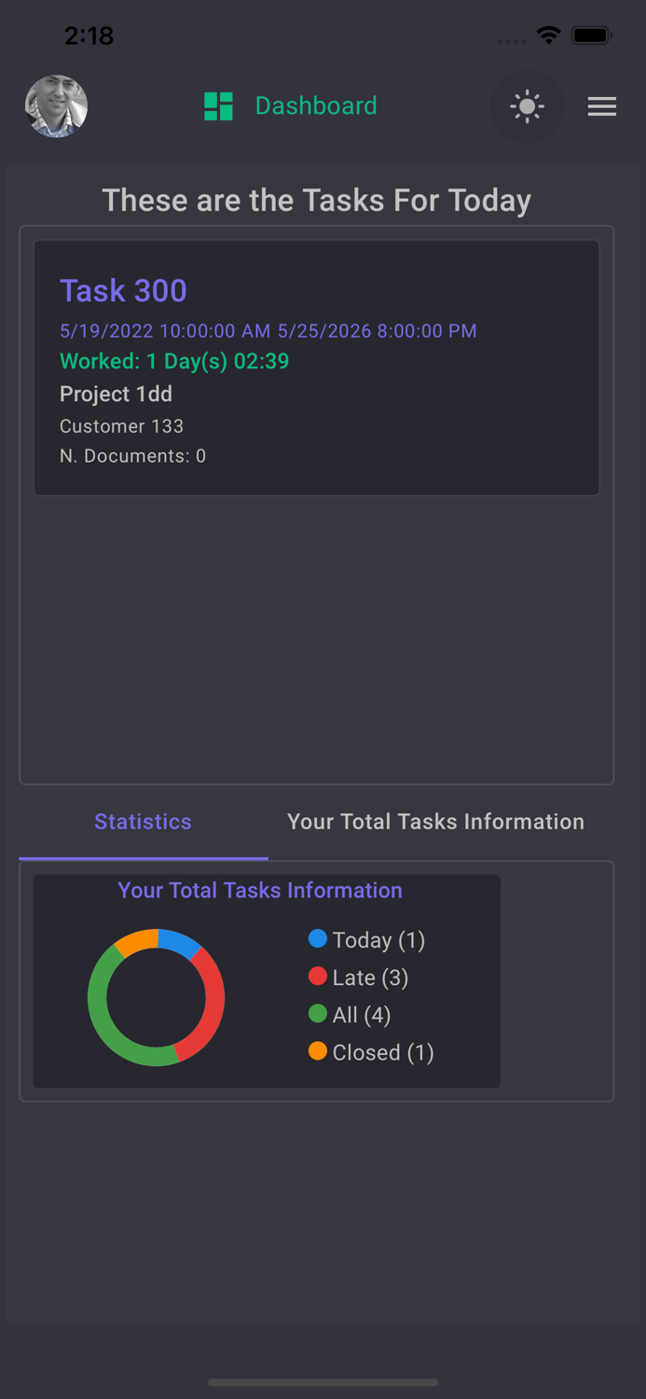Click the blue Today legend dot
Viewport: 646px width, 1399px height.
(318, 939)
